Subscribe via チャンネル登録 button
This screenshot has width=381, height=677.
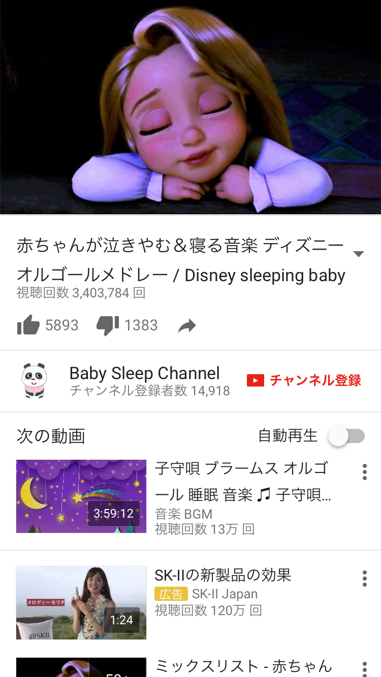pyautogui.click(x=304, y=381)
